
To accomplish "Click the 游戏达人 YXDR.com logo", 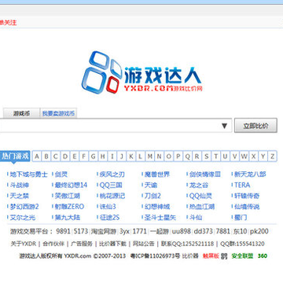I will [141, 72].
